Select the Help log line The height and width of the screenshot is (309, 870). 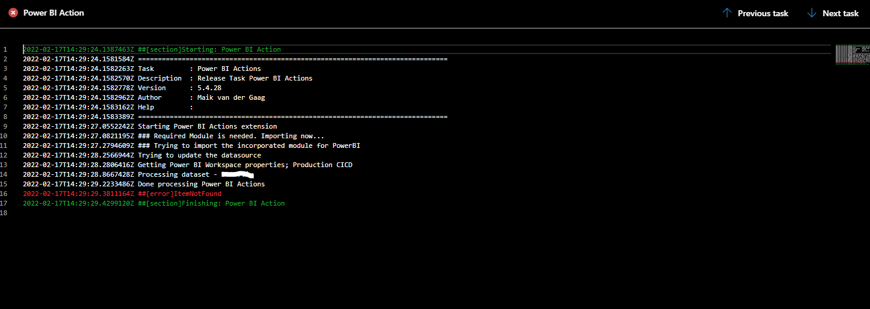pos(108,107)
